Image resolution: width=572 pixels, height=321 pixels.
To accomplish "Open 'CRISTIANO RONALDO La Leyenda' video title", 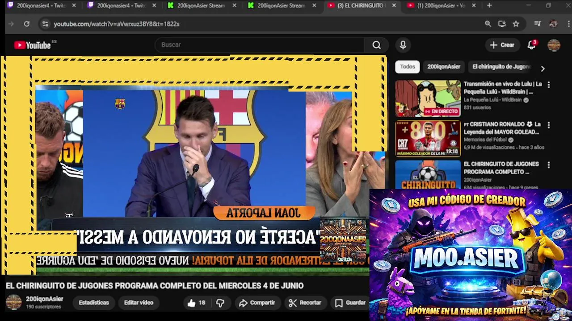I will click(x=502, y=128).
